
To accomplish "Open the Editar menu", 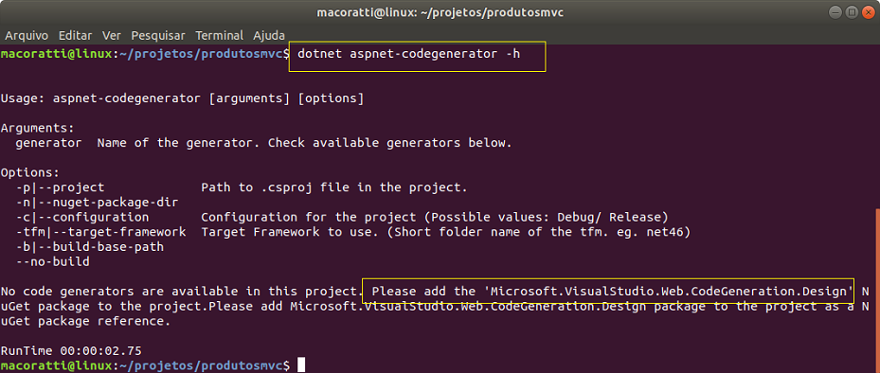I will click(x=75, y=35).
